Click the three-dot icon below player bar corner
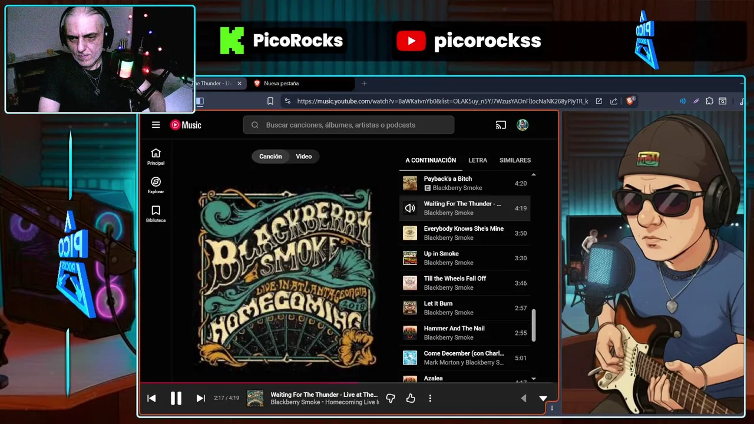Screen dimensions: 754x424 coord(552,408)
